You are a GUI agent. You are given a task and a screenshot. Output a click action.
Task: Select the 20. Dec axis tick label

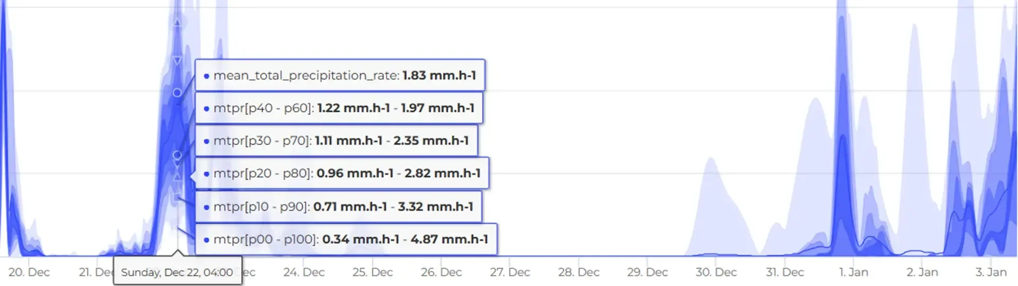[29, 272]
